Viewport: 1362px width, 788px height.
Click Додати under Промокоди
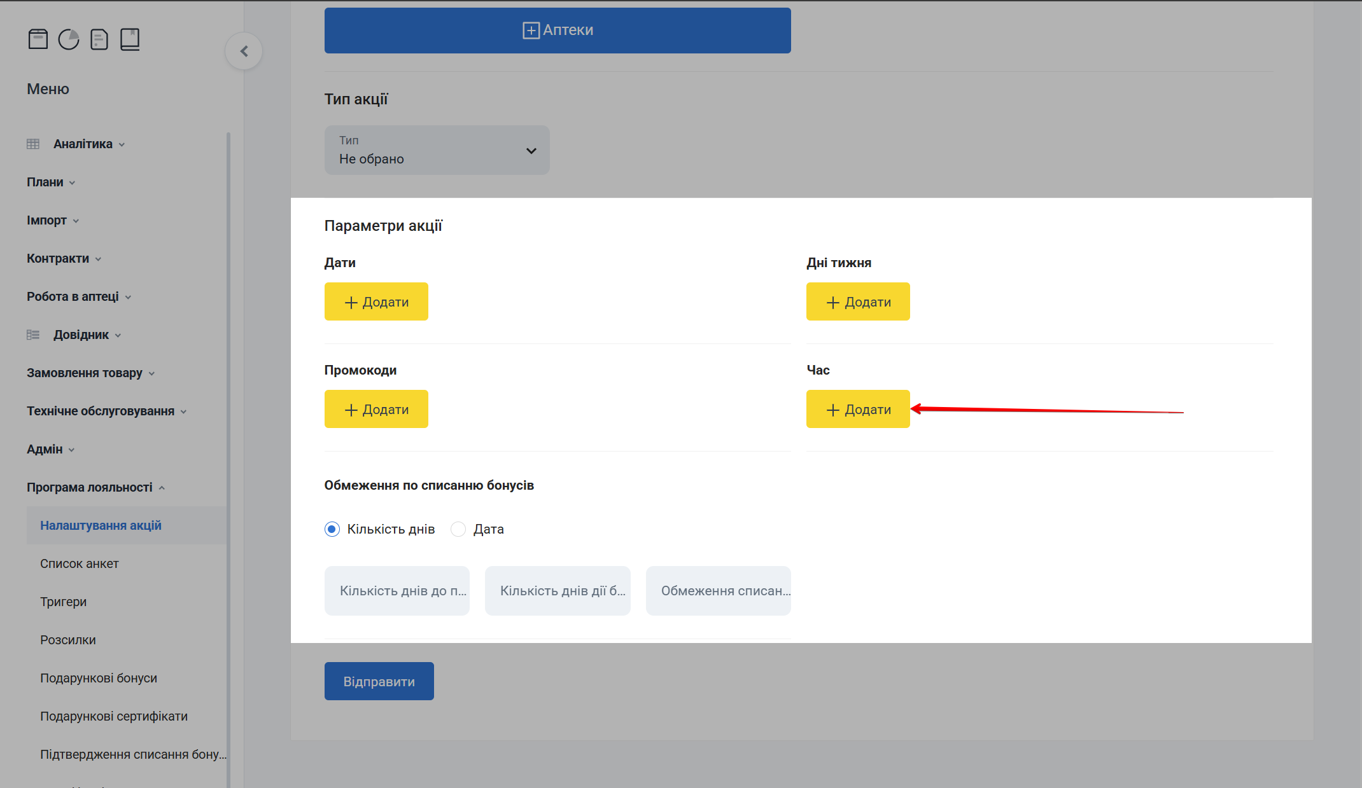click(376, 409)
